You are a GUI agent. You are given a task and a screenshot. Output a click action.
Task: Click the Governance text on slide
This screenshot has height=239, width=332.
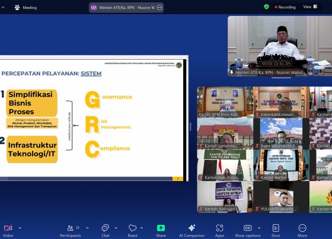pyautogui.click(x=108, y=99)
